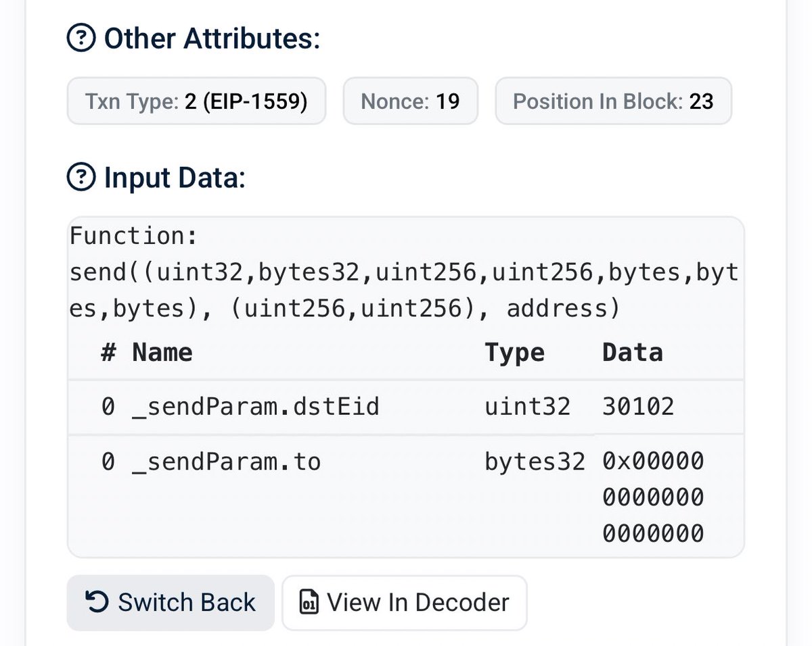The height and width of the screenshot is (646, 812).
Task: Click the # column header
Action: 108,353
